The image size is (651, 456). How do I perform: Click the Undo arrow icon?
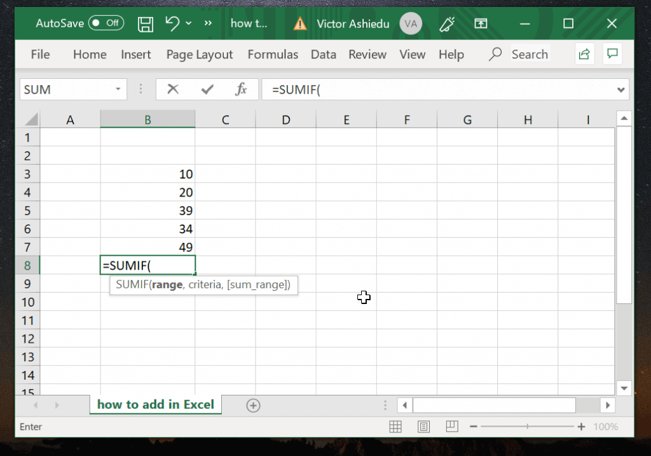[x=172, y=24]
